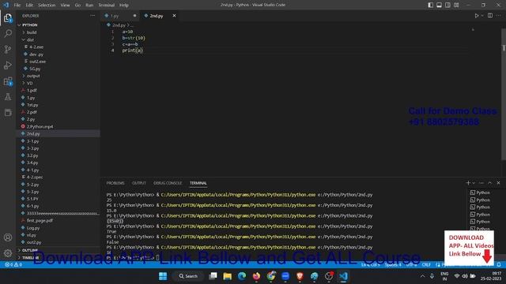Viewport: 506px width, 284px height.
Task: Open the Extensions view
Action: coord(8,81)
